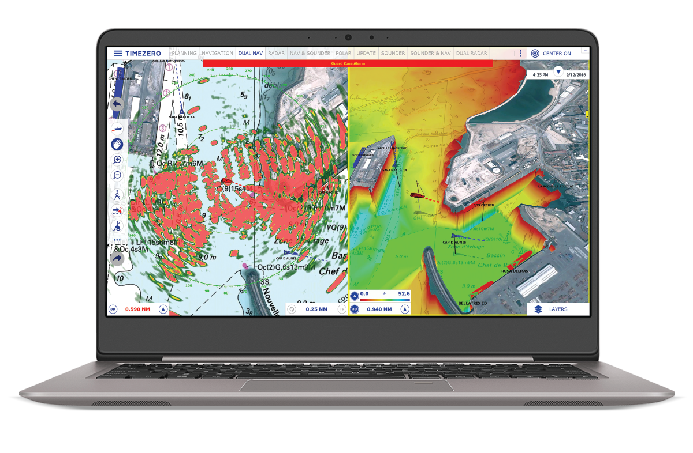The height and width of the screenshot is (453, 693).
Task: Open the NAV & SOUNDER tab
Action: 310,53
